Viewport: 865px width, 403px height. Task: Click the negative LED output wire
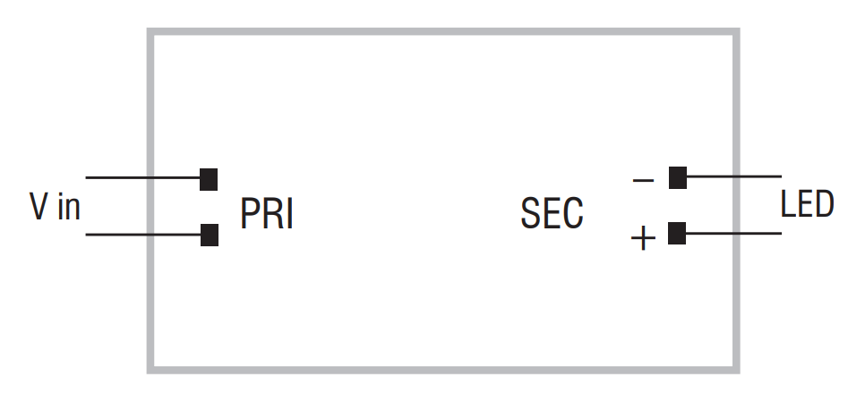(733, 176)
